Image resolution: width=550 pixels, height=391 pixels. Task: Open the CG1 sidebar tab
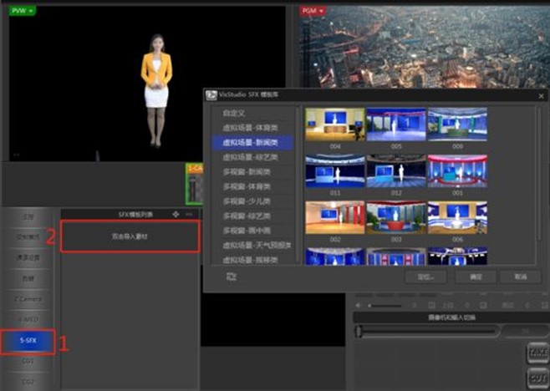(28, 362)
